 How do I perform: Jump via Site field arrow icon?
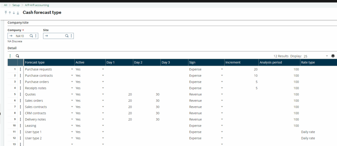coord(46,36)
